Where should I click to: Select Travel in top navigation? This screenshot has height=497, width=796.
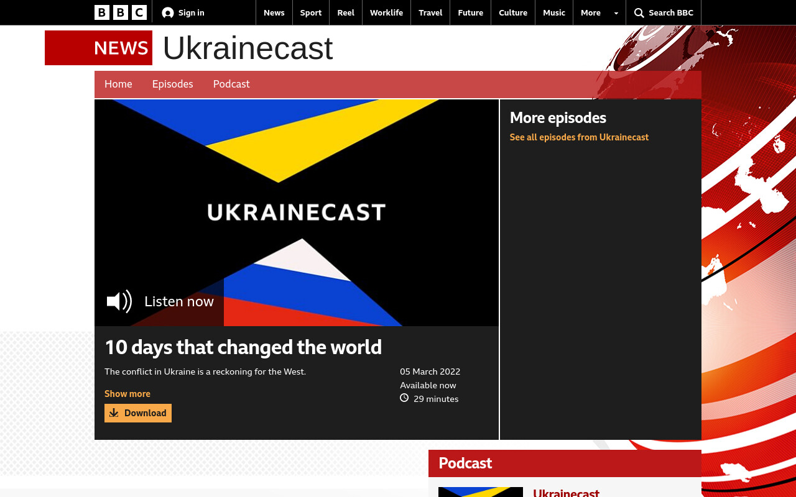[x=430, y=13]
